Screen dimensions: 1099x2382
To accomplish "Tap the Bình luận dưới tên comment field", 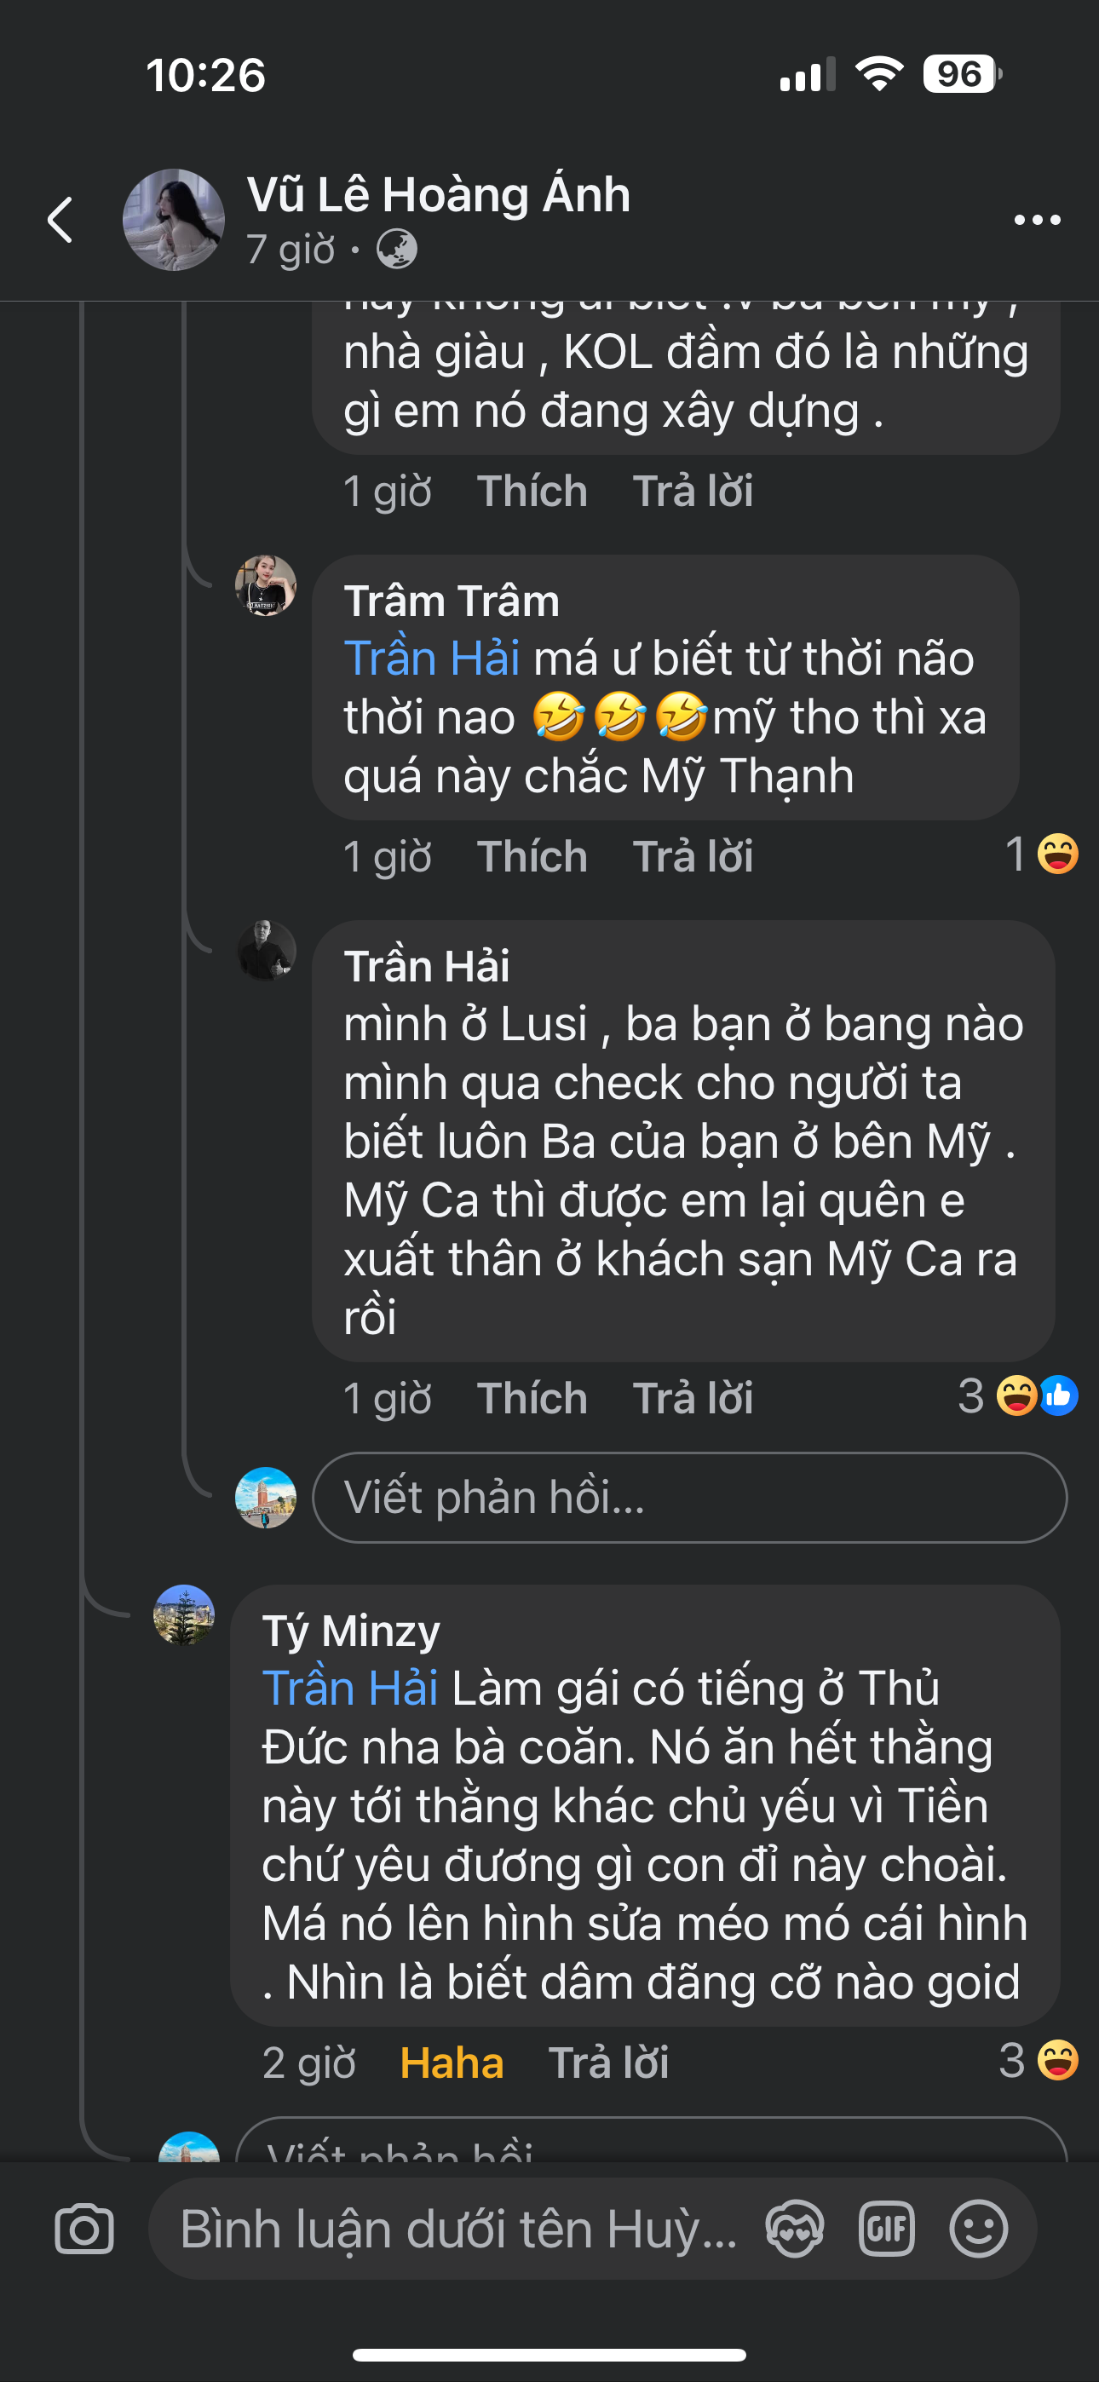I will coord(458,2229).
